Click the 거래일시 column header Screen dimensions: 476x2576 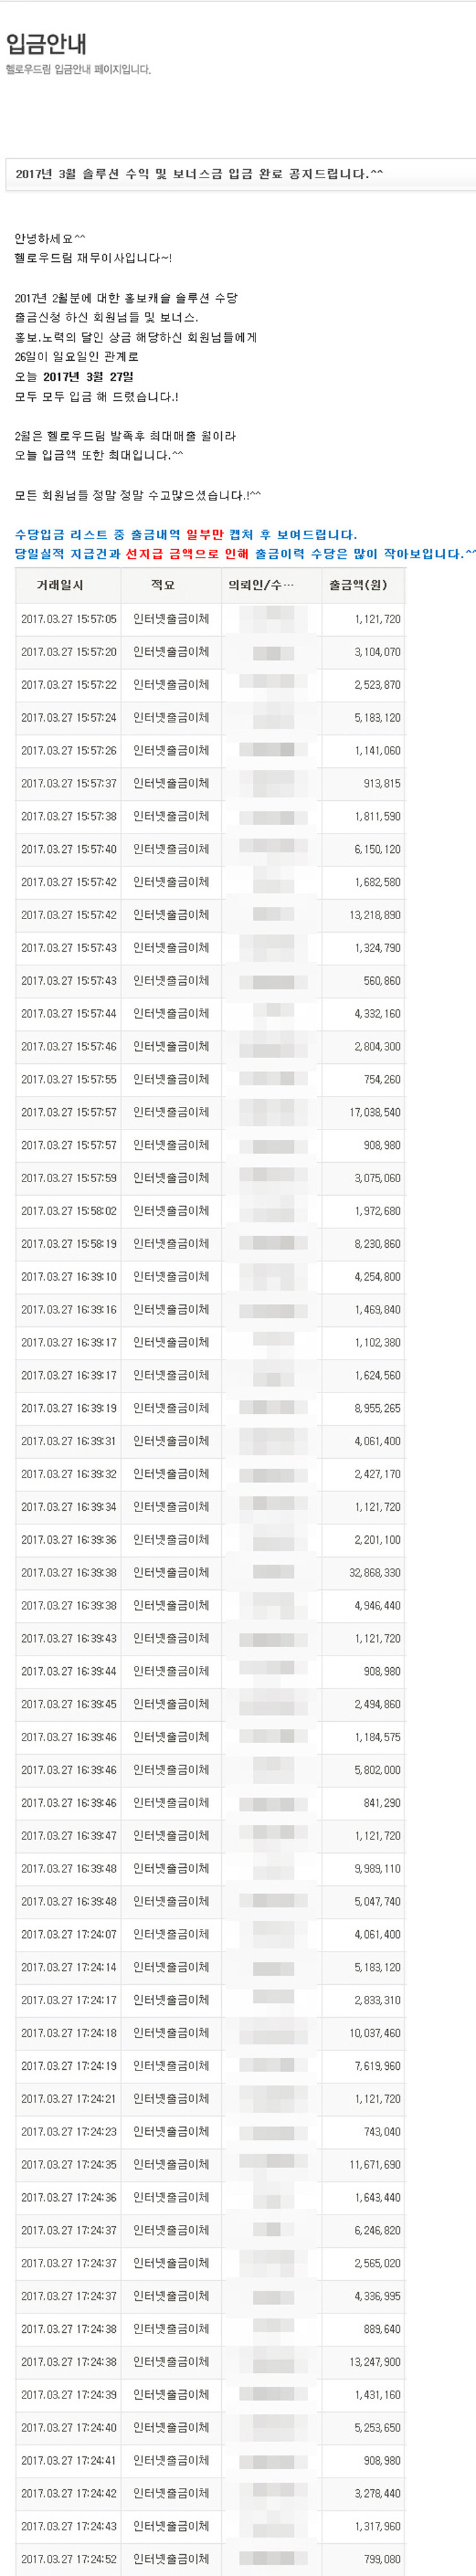(60, 585)
